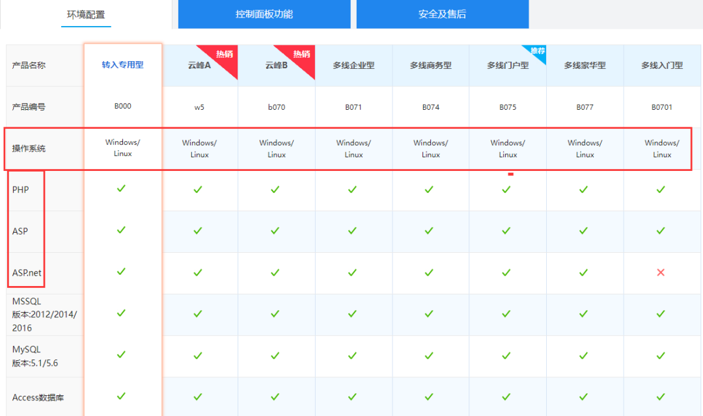703x416 pixels.
Task: Click the MSSQL 版本 row label
Action: 44,315
